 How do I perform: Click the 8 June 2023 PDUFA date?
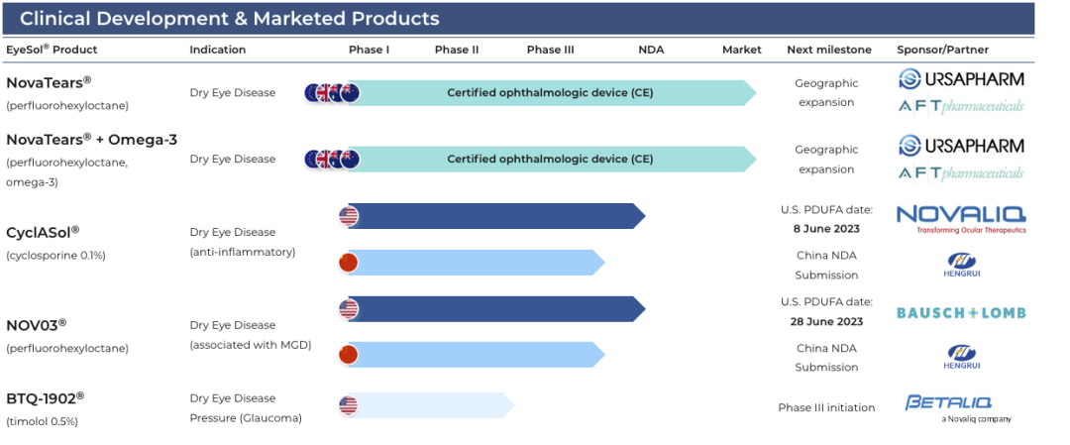point(826,229)
